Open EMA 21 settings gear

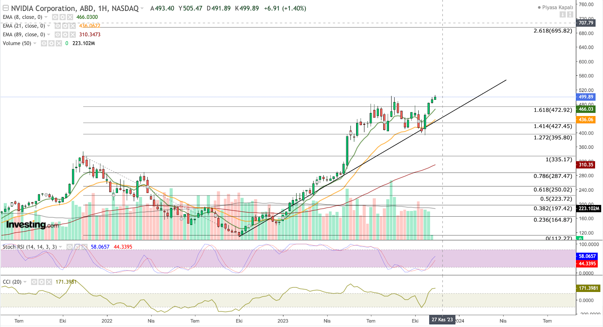[65, 26]
